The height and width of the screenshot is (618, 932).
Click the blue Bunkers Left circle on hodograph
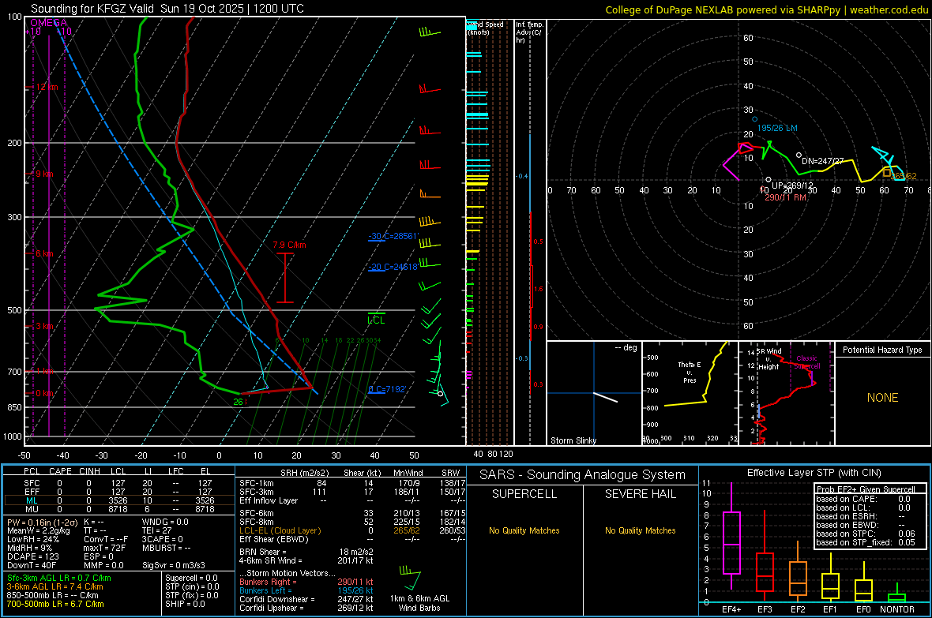(x=755, y=119)
